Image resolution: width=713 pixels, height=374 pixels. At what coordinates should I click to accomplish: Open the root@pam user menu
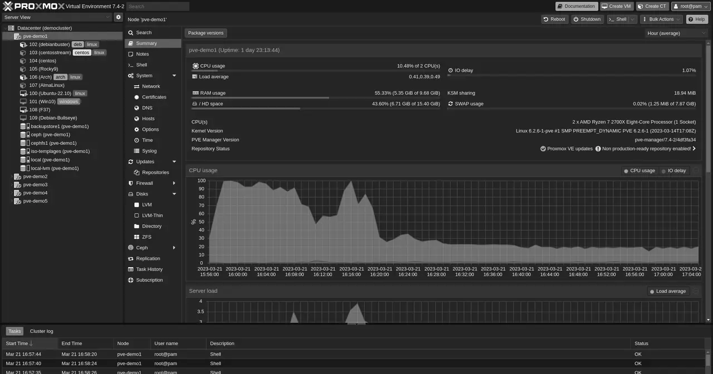click(x=690, y=6)
